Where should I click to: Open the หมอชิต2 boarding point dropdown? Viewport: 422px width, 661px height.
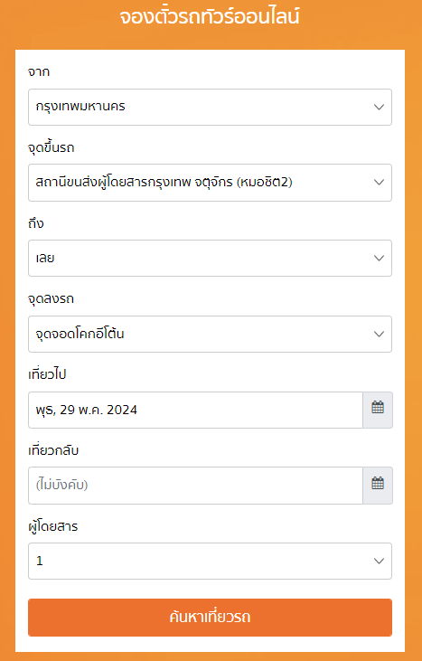coord(211,183)
